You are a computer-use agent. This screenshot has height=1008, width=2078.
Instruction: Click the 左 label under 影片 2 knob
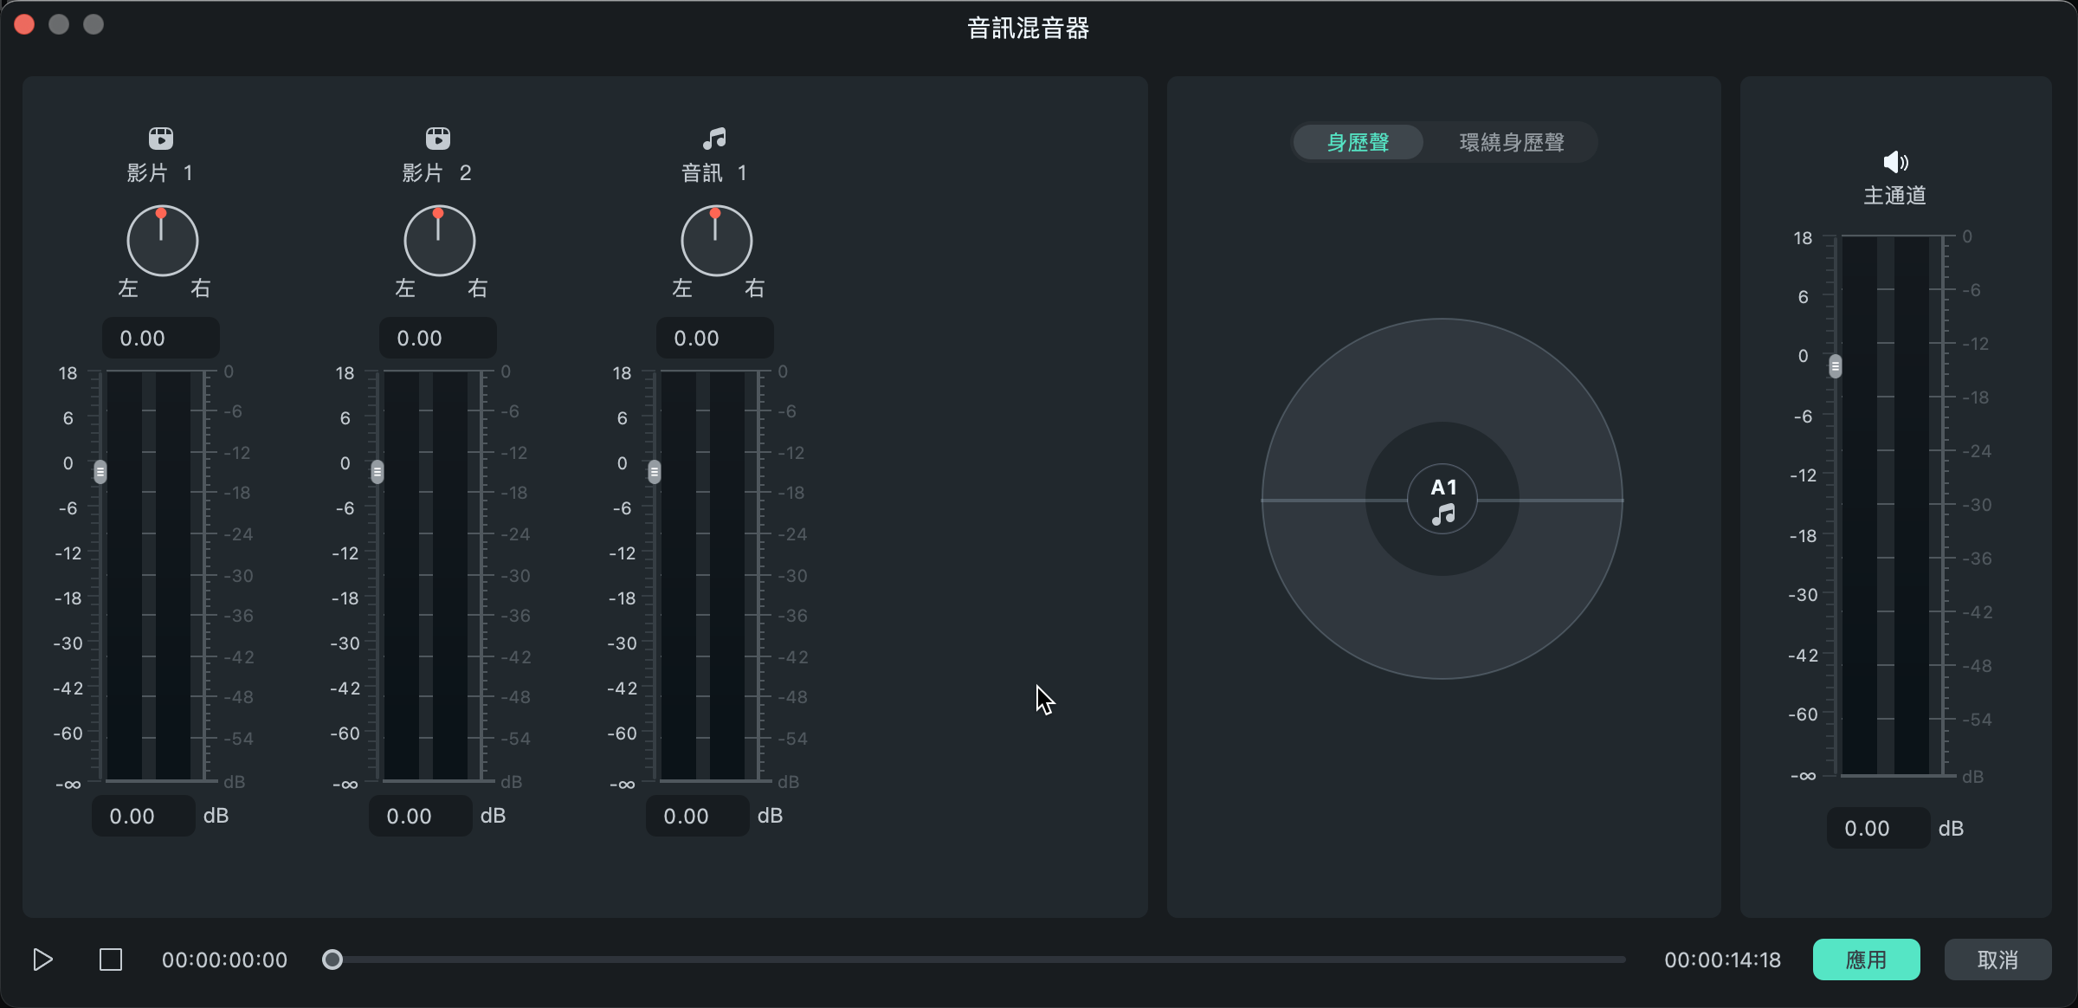405,288
